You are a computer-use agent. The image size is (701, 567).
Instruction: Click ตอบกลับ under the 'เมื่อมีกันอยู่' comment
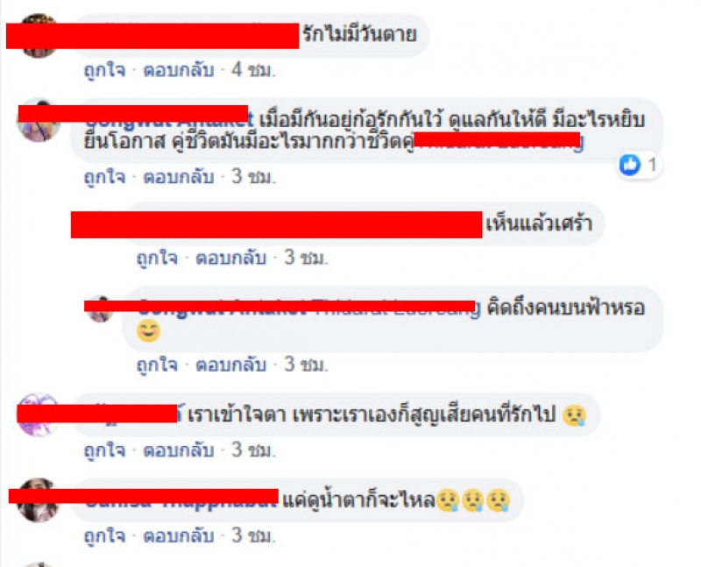pos(179,177)
